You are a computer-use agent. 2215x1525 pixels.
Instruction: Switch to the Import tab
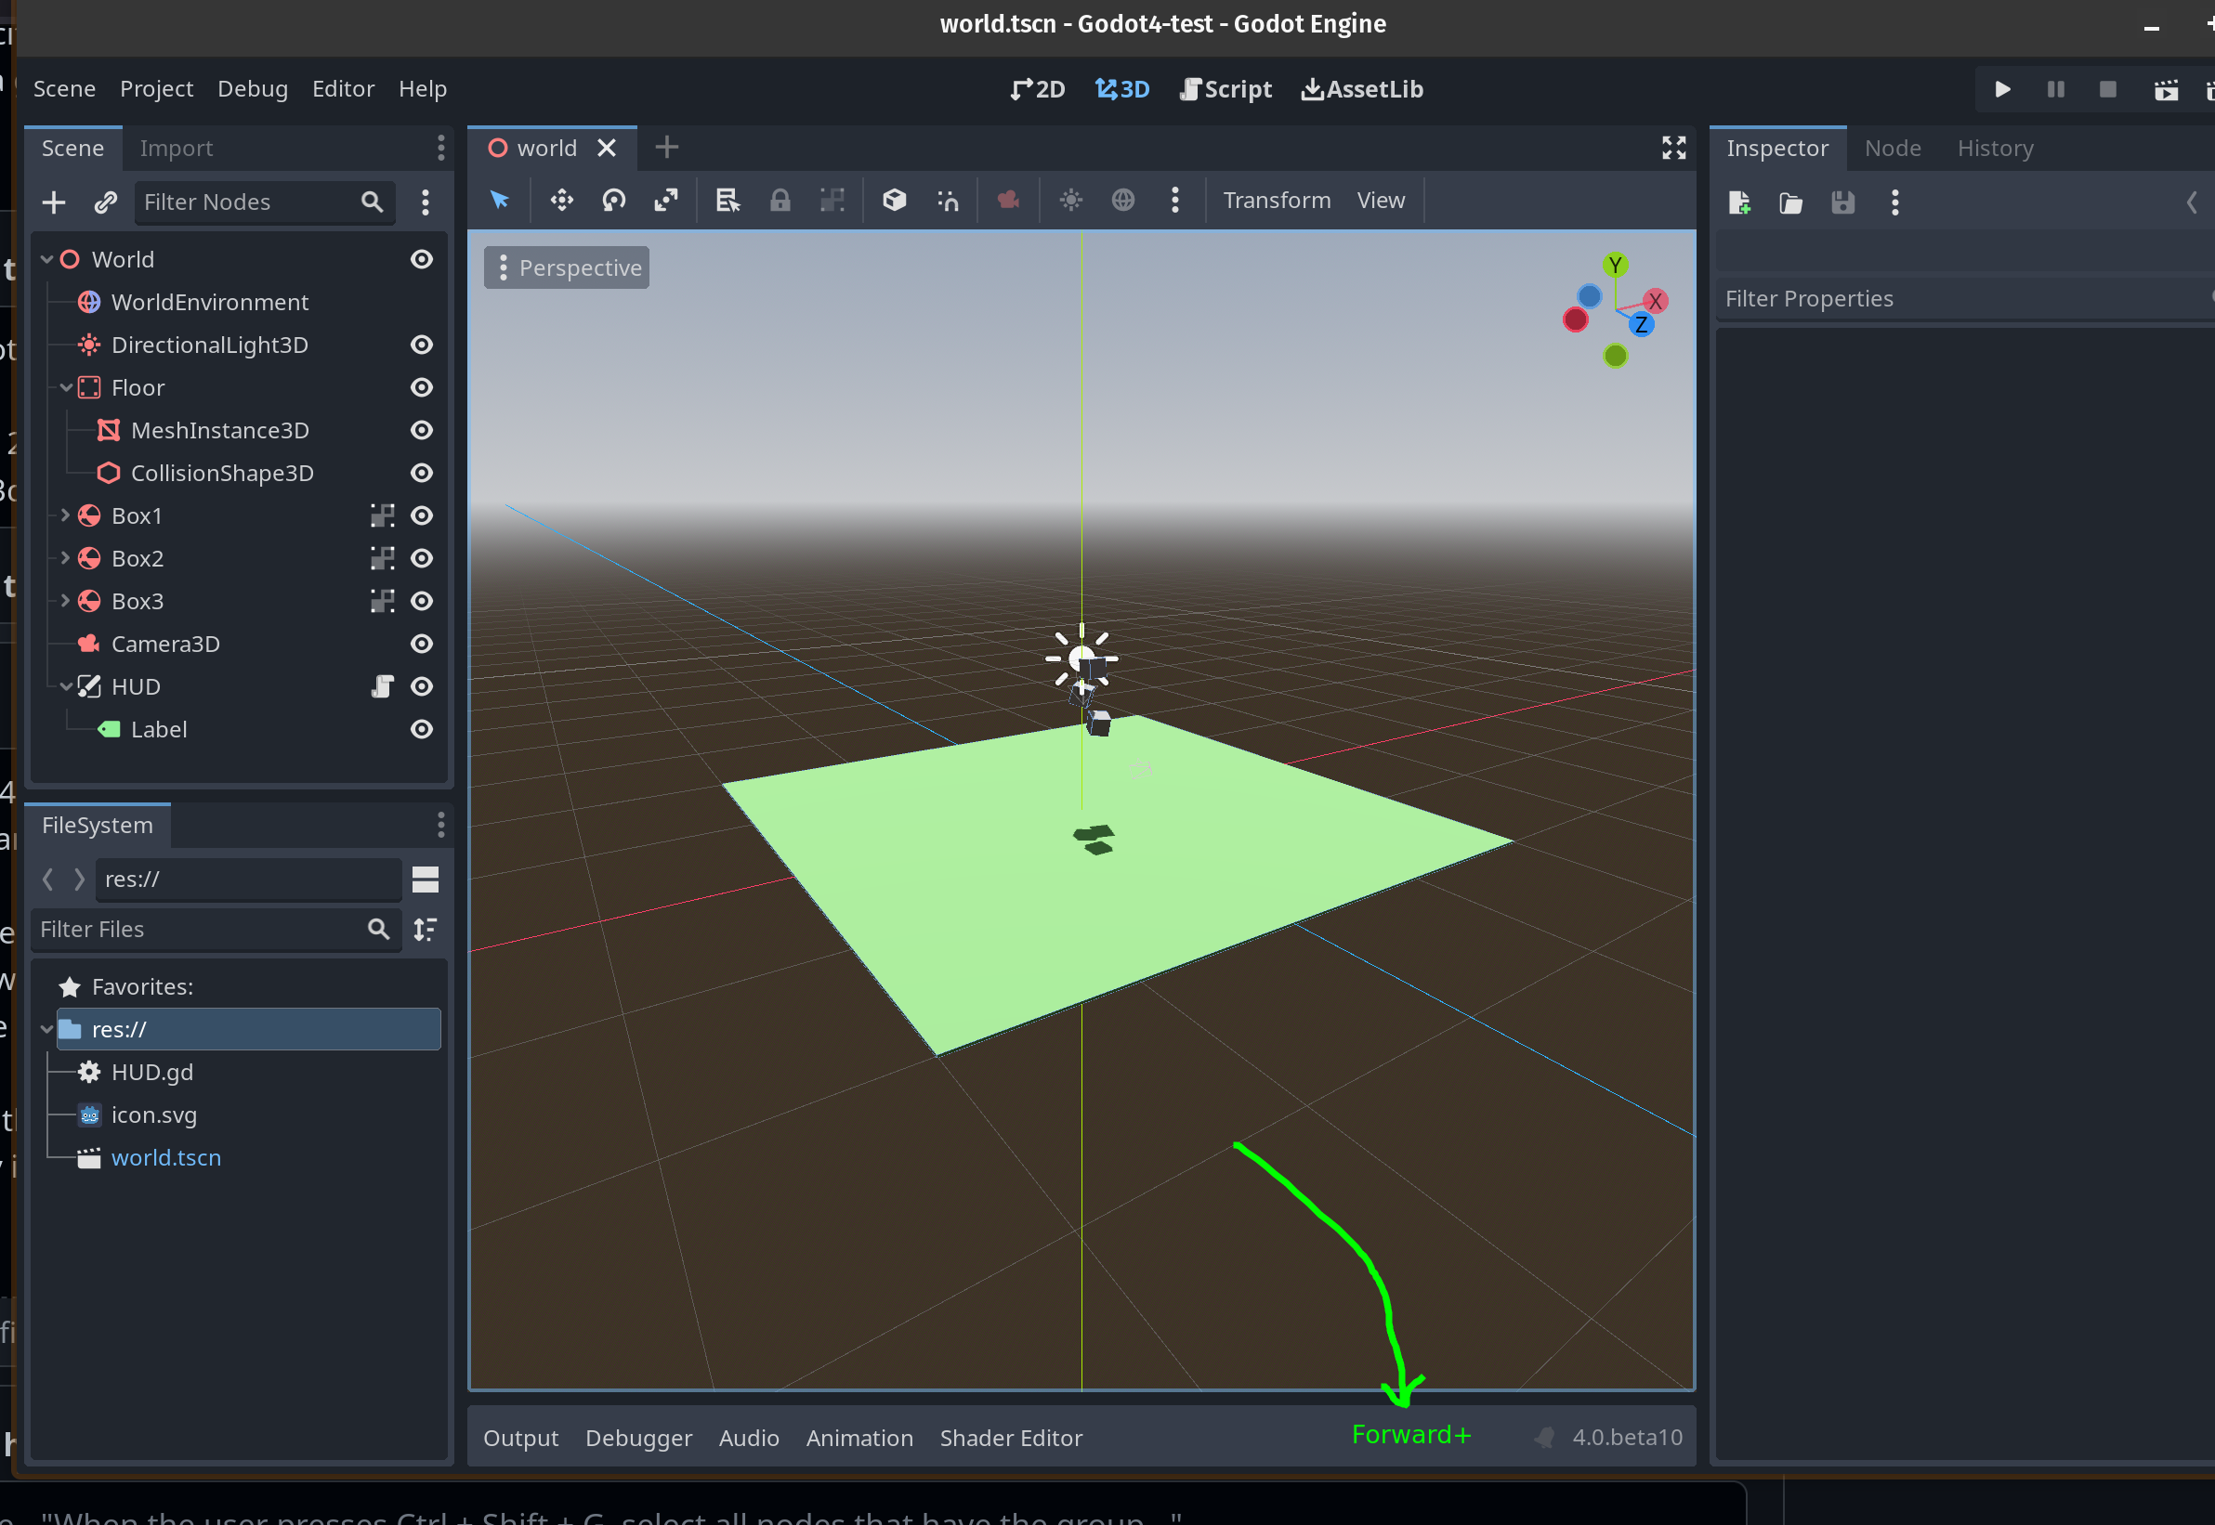click(176, 147)
